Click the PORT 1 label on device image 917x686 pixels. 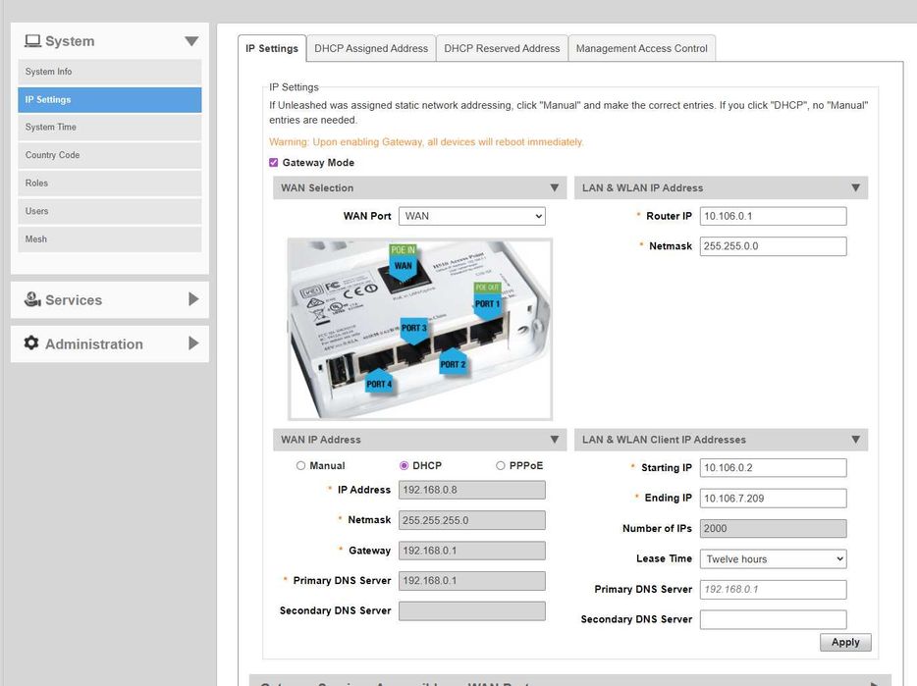coord(487,303)
